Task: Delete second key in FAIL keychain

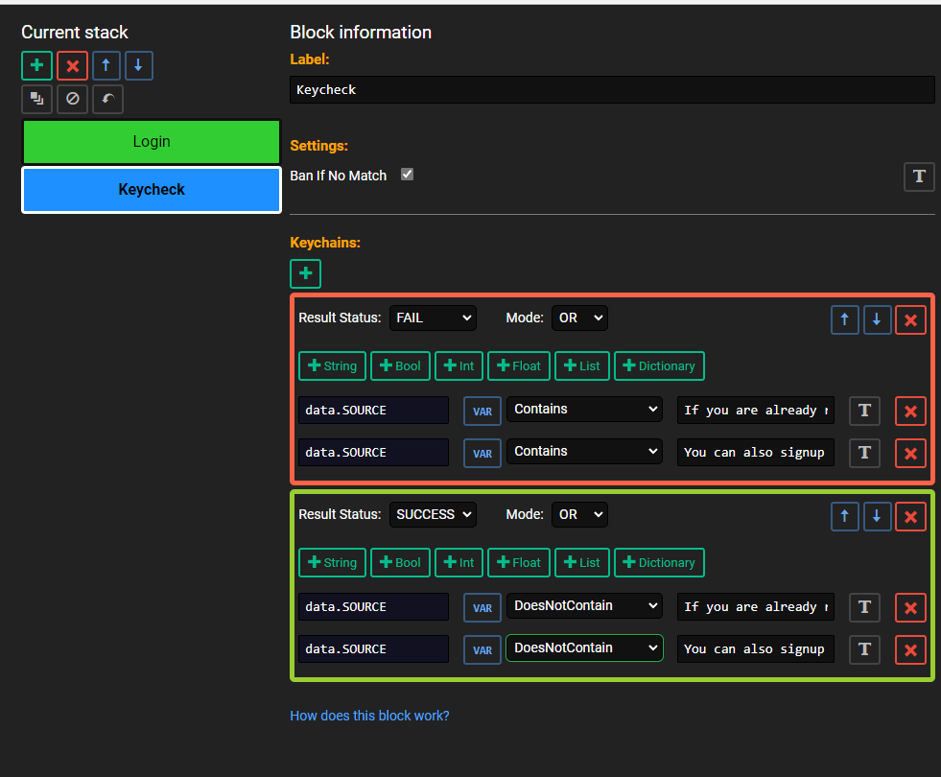Action: 910,453
